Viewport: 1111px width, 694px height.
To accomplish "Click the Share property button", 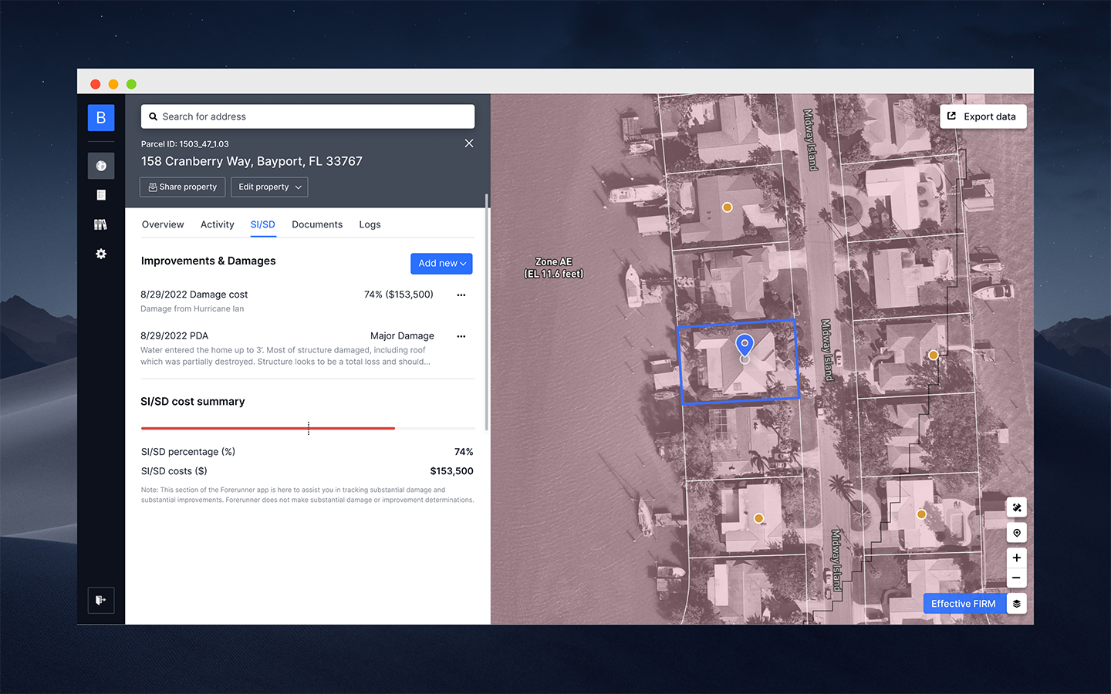I will coord(183,187).
